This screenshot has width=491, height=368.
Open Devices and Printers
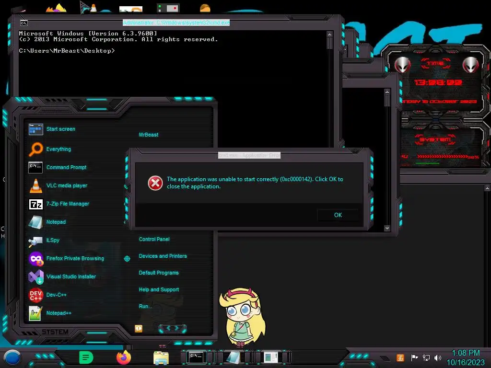pyautogui.click(x=163, y=256)
